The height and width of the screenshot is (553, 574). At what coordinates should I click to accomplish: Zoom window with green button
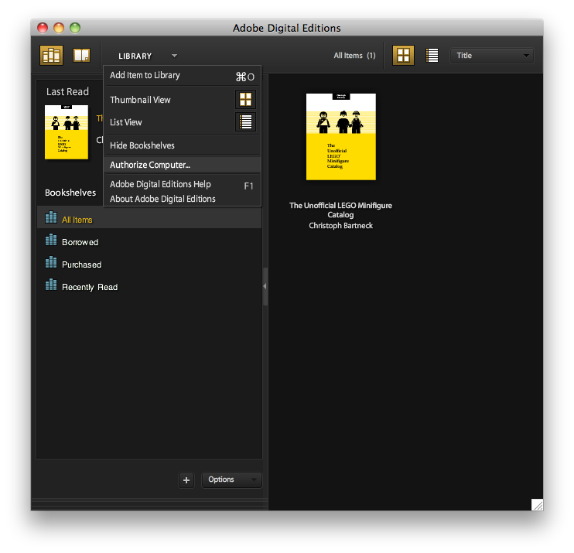75,28
